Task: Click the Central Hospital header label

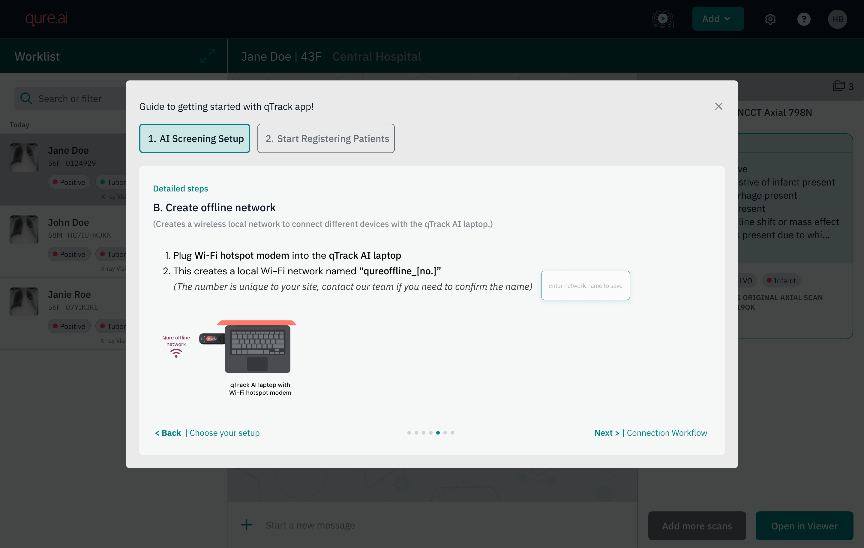Action: coord(376,56)
